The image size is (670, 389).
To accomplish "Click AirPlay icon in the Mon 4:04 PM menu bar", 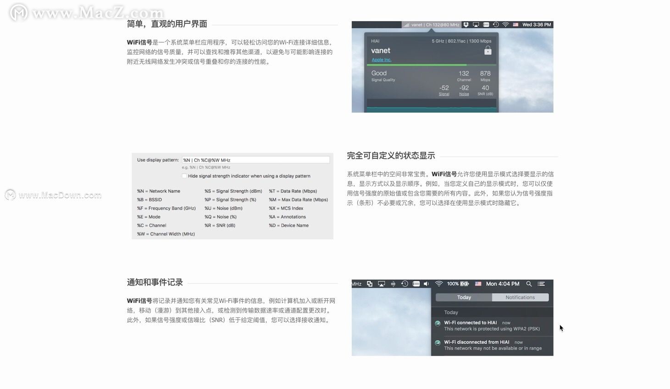I will point(382,284).
